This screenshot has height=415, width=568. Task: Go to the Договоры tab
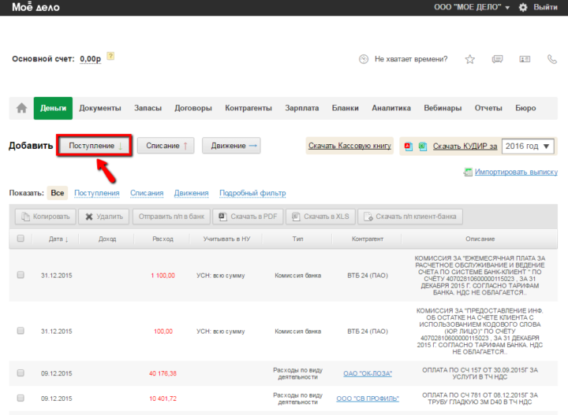(193, 108)
